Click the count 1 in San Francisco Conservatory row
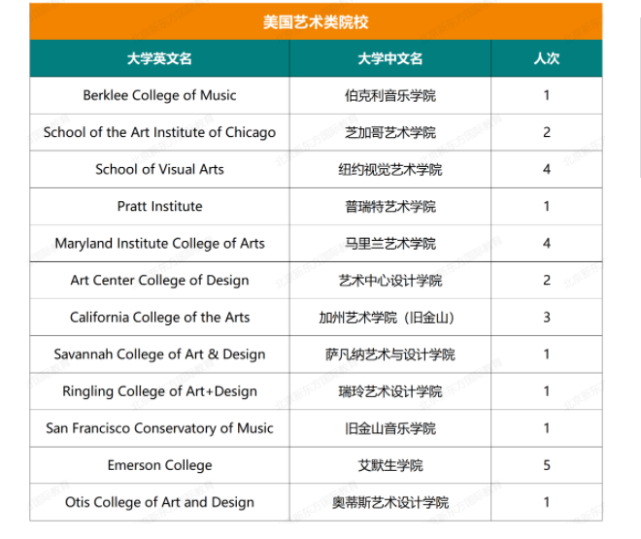Screen dimensions: 641x539 547,428
